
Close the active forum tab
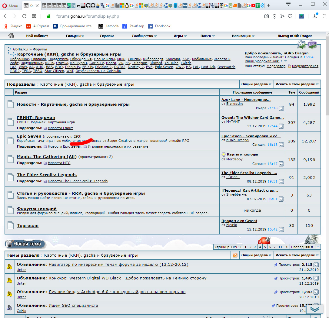(x=37, y=6)
